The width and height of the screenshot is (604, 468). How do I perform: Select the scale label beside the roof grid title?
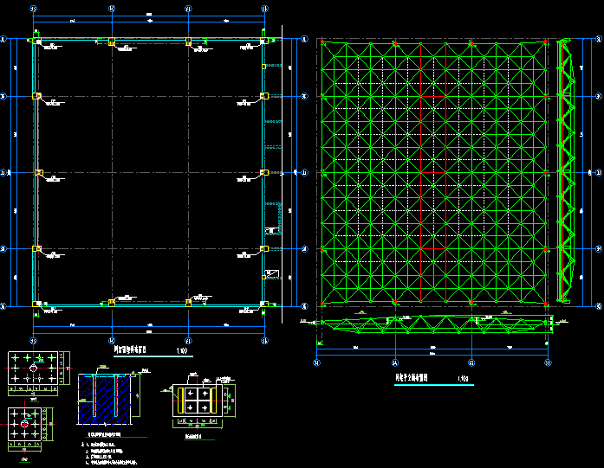click(463, 379)
